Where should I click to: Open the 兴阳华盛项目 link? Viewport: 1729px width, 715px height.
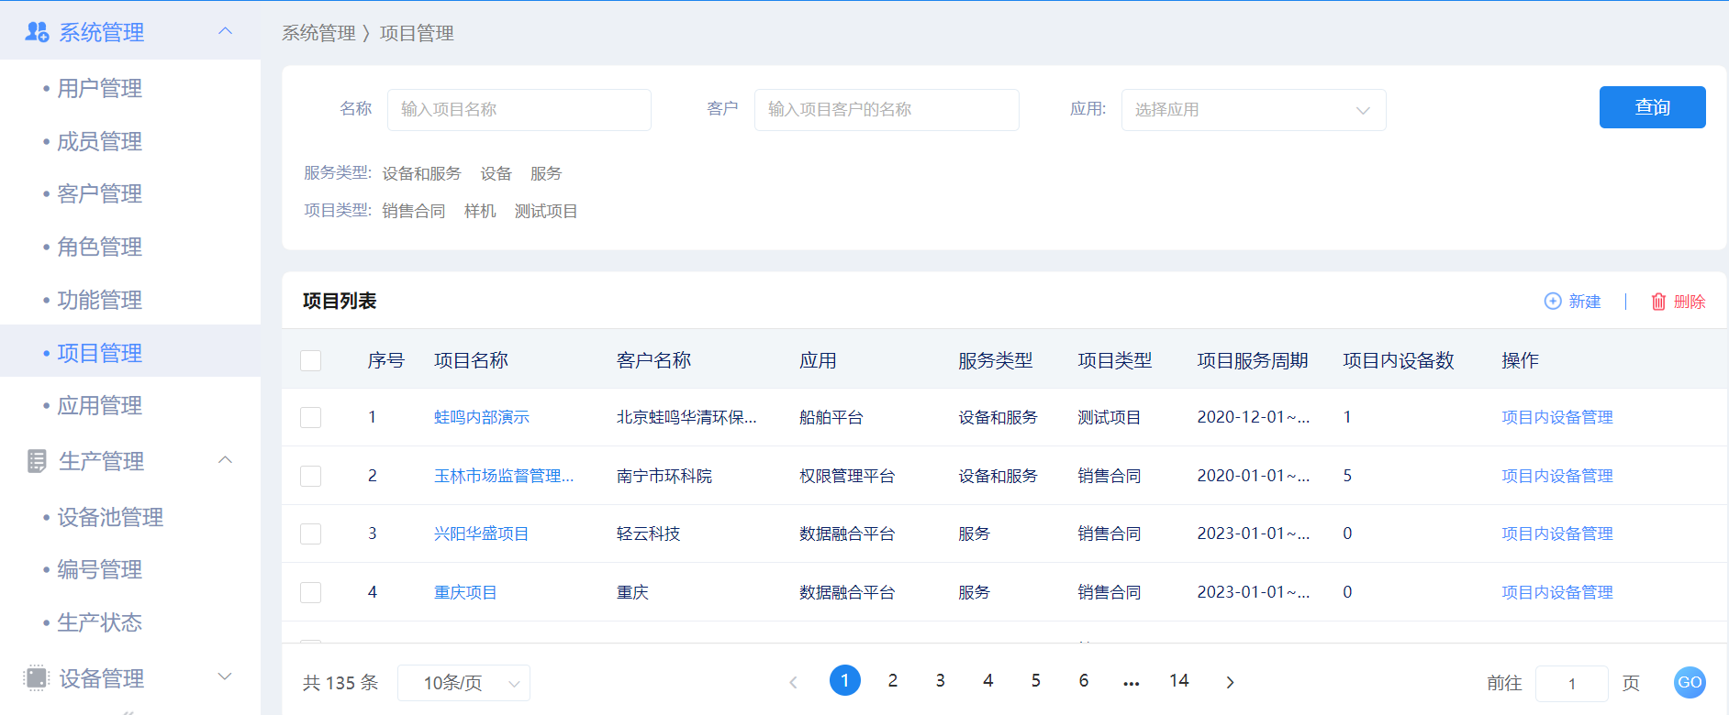481,533
